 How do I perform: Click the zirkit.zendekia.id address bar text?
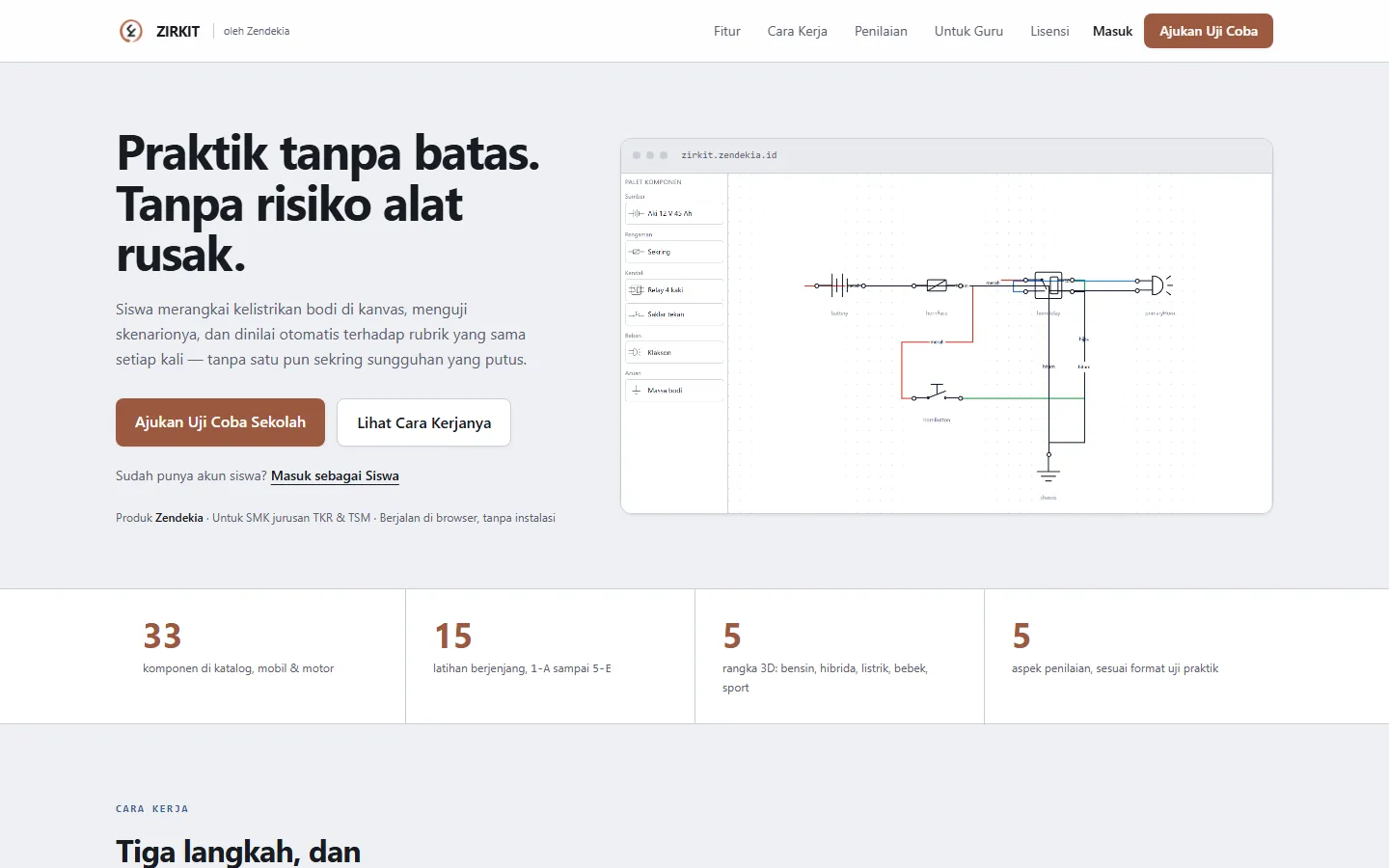pyautogui.click(x=728, y=155)
